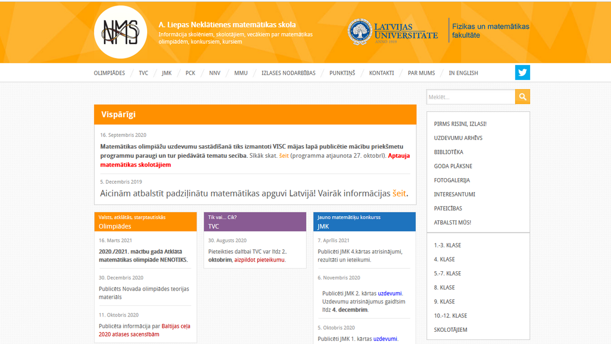Screen dimensions: 611x344
Task: Open the OLIMPIĀDES menu item
Action: pos(109,73)
